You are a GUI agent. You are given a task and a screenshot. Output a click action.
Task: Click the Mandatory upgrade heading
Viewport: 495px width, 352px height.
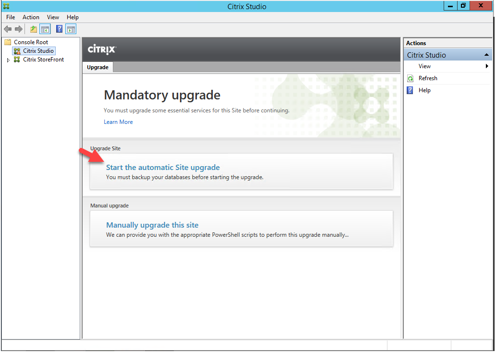tap(162, 95)
